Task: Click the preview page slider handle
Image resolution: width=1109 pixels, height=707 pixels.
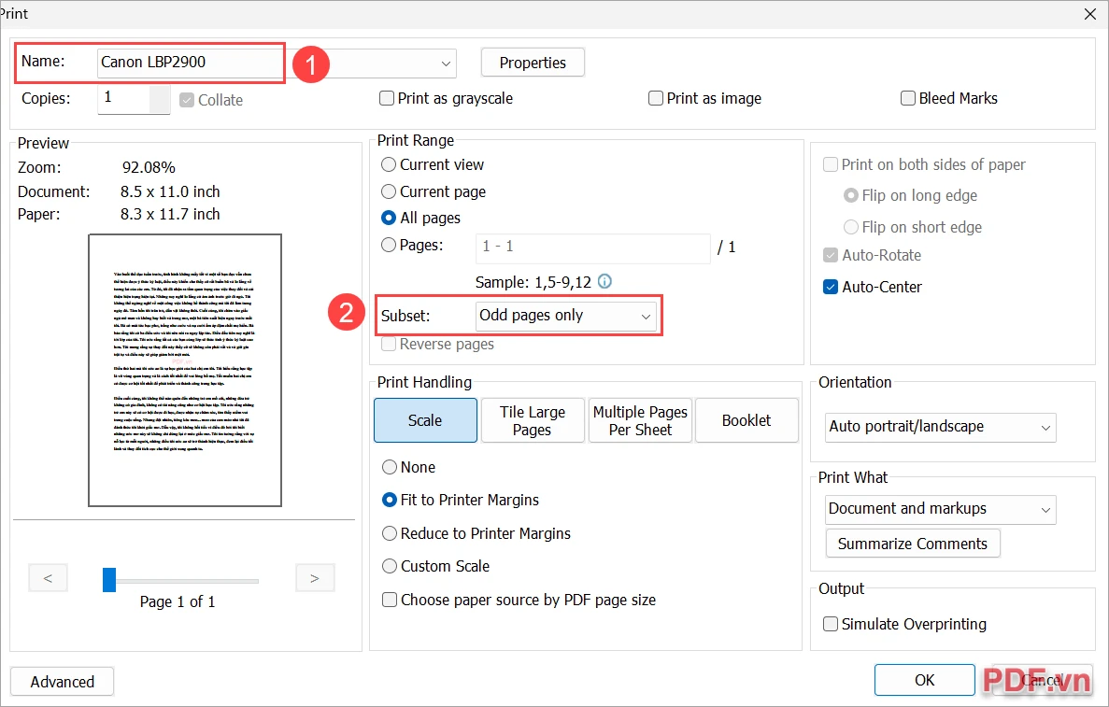Action: [109, 580]
